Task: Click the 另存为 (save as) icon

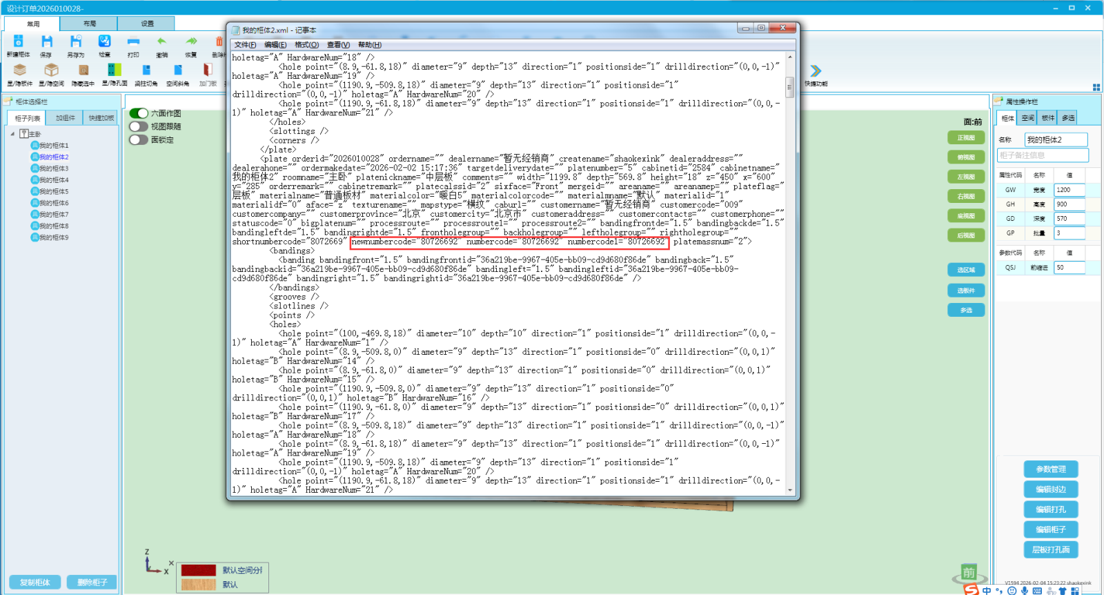Action: 75,43
